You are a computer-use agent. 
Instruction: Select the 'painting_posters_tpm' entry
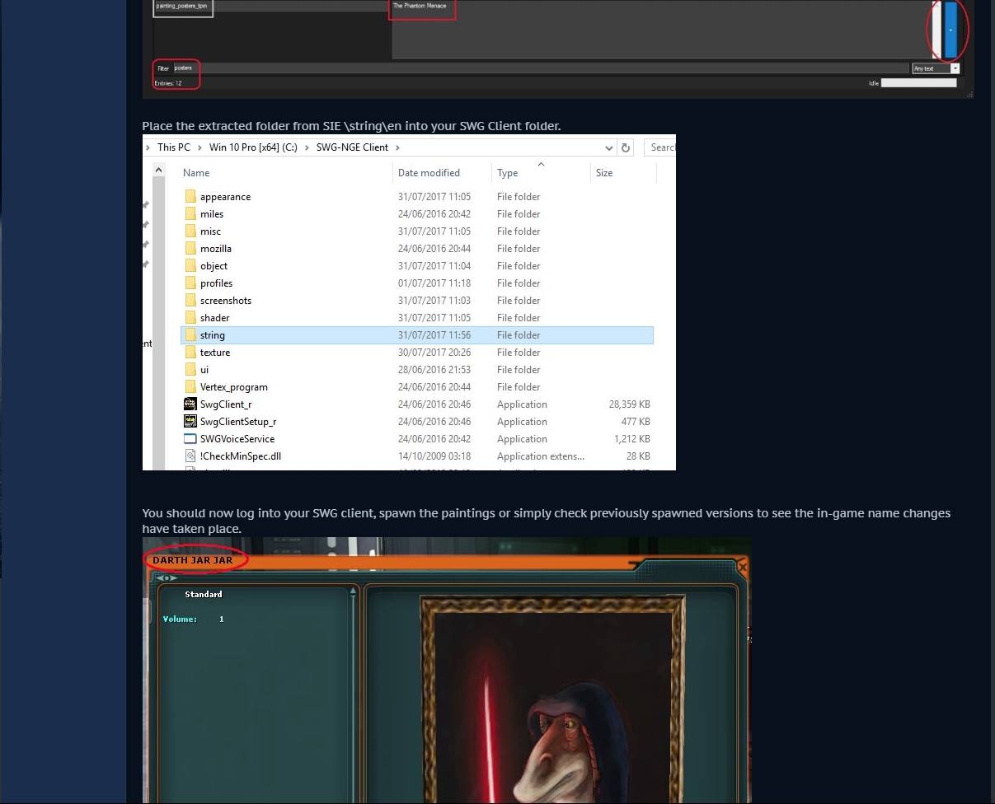click(x=182, y=7)
